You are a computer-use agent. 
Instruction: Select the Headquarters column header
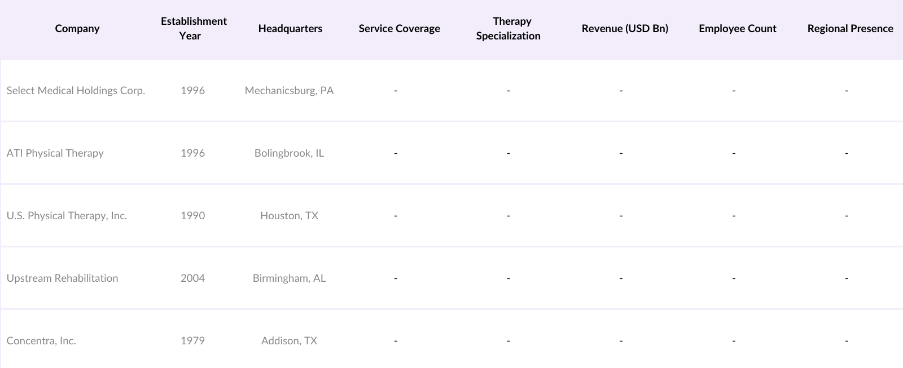[290, 29]
